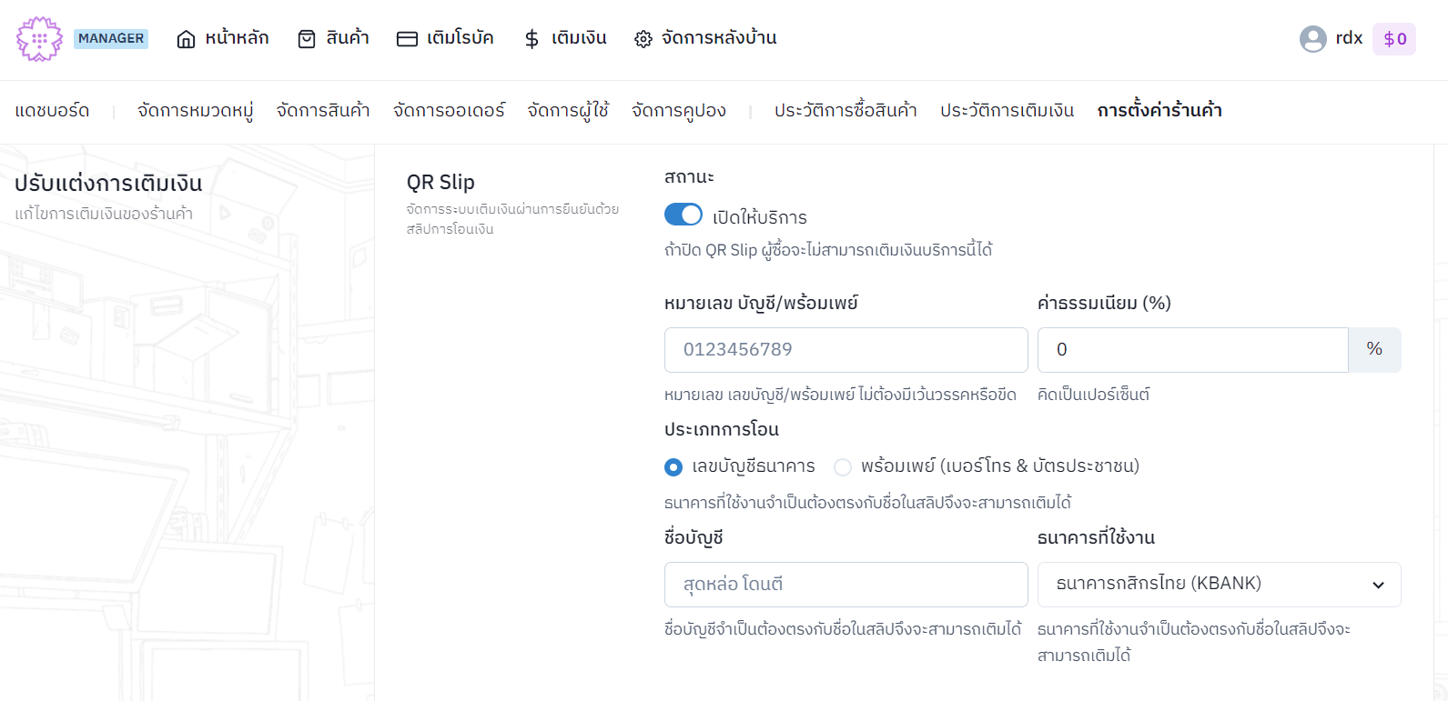Go to the แดชบอร์ด tab

(x=52, y=111)
